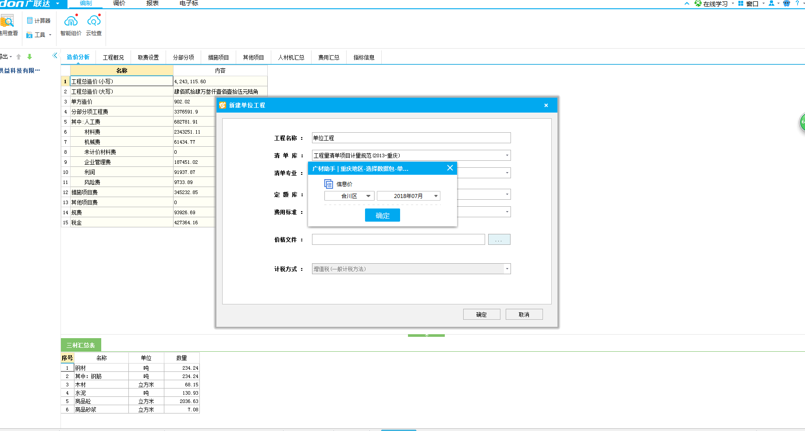The width and height of the screenshot is (805, 431).
Task: Select the 税金 row
Action: coord(138,223)
